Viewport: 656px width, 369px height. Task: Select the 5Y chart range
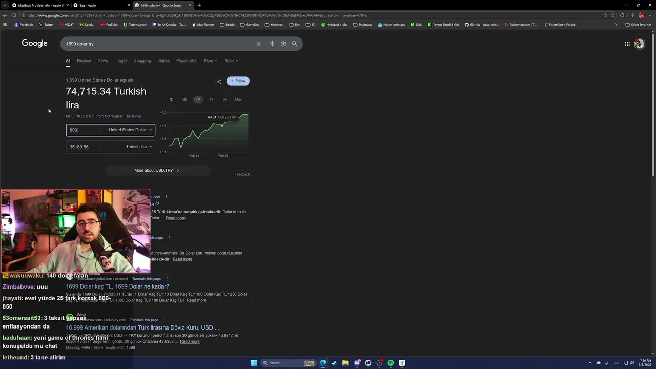(224, 99)
